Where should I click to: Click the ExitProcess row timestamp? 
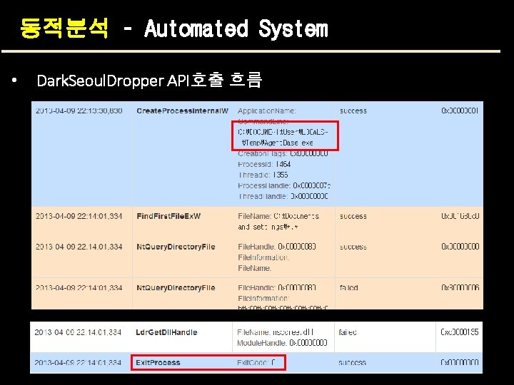click(x=78, y=362)
